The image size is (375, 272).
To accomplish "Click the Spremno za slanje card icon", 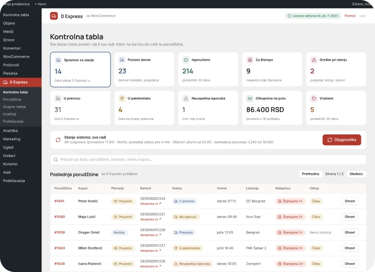I will click(x=58, y=60).
